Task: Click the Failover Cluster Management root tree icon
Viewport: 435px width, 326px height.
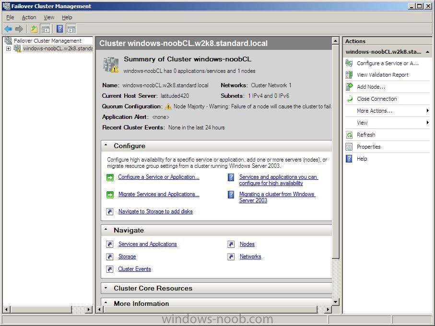Action: point(8,41)
